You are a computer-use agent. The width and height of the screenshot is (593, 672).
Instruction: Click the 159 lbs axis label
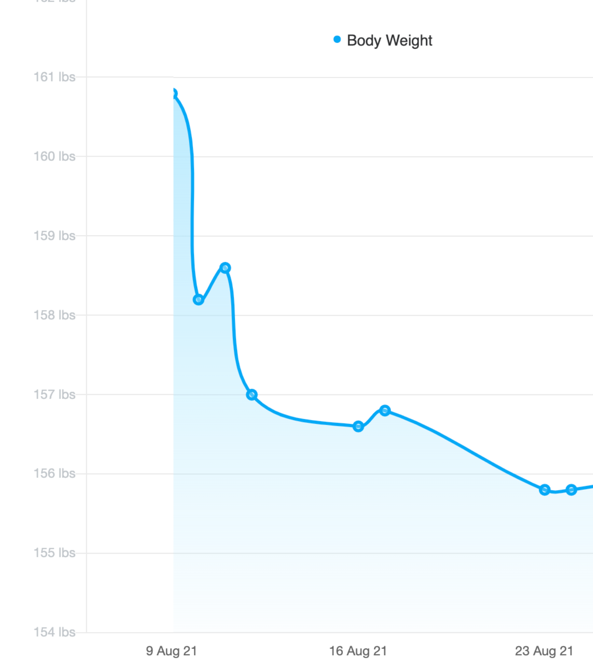pyautogui.click(x=55, y=236)
